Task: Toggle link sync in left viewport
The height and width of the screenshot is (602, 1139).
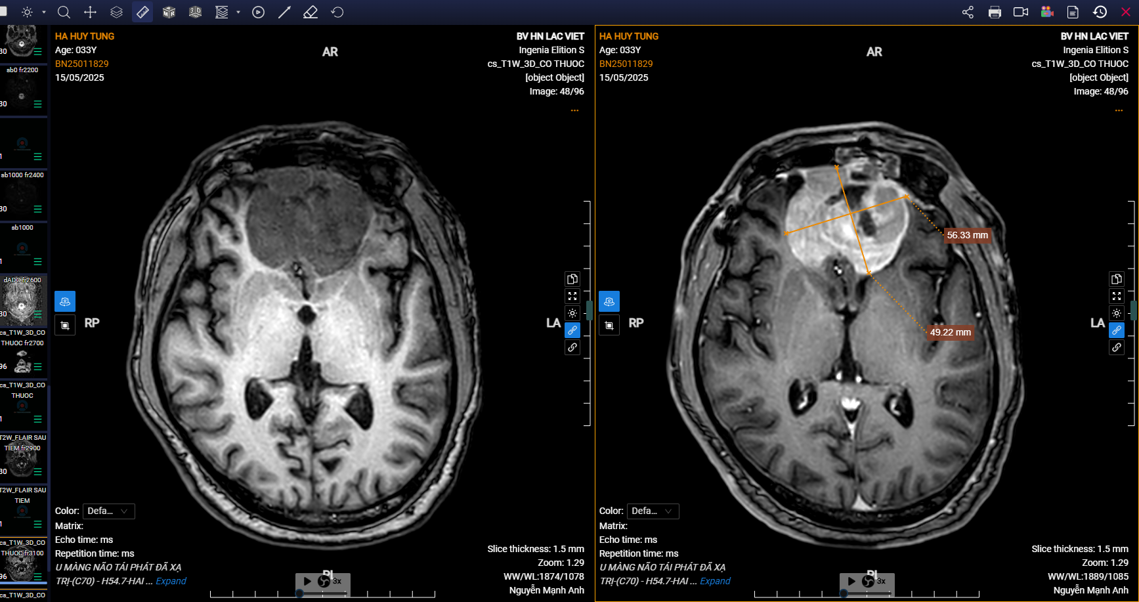Action: [572, 330]
